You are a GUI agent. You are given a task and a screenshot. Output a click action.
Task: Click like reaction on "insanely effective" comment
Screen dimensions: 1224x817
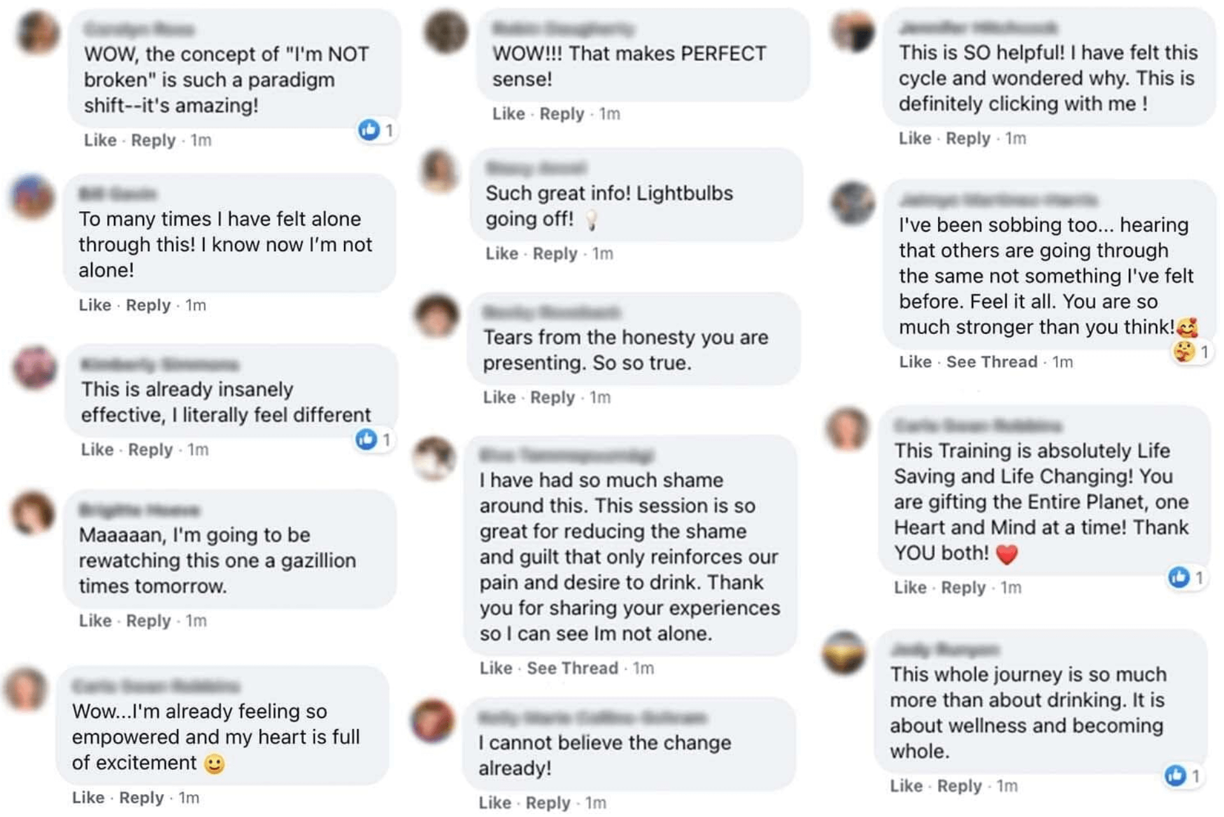(366, 439)
